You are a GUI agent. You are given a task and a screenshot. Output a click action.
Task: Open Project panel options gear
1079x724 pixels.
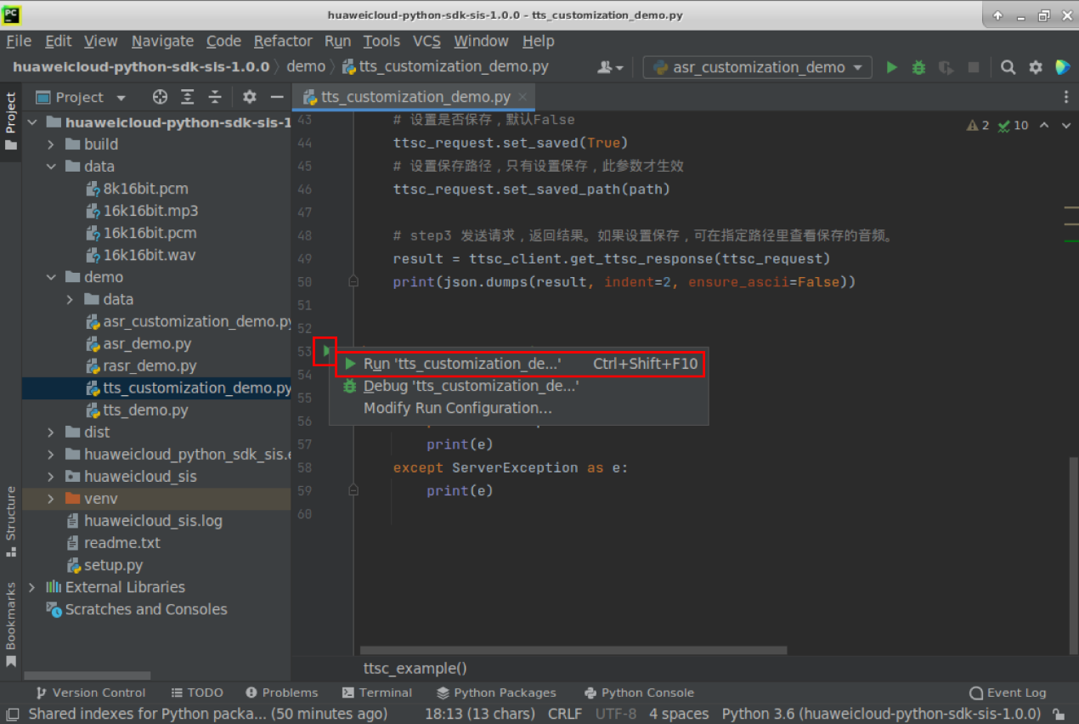(x=249, y=97)
